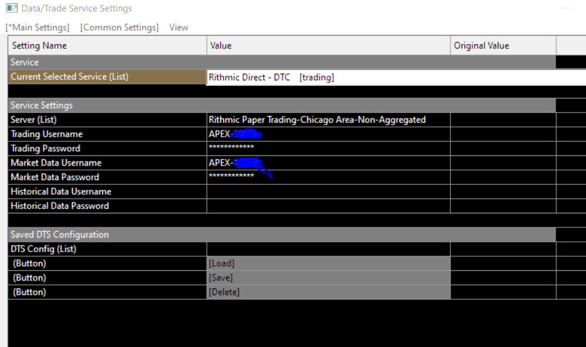Click the Historical Data Password value field

(x=328, y=206)
